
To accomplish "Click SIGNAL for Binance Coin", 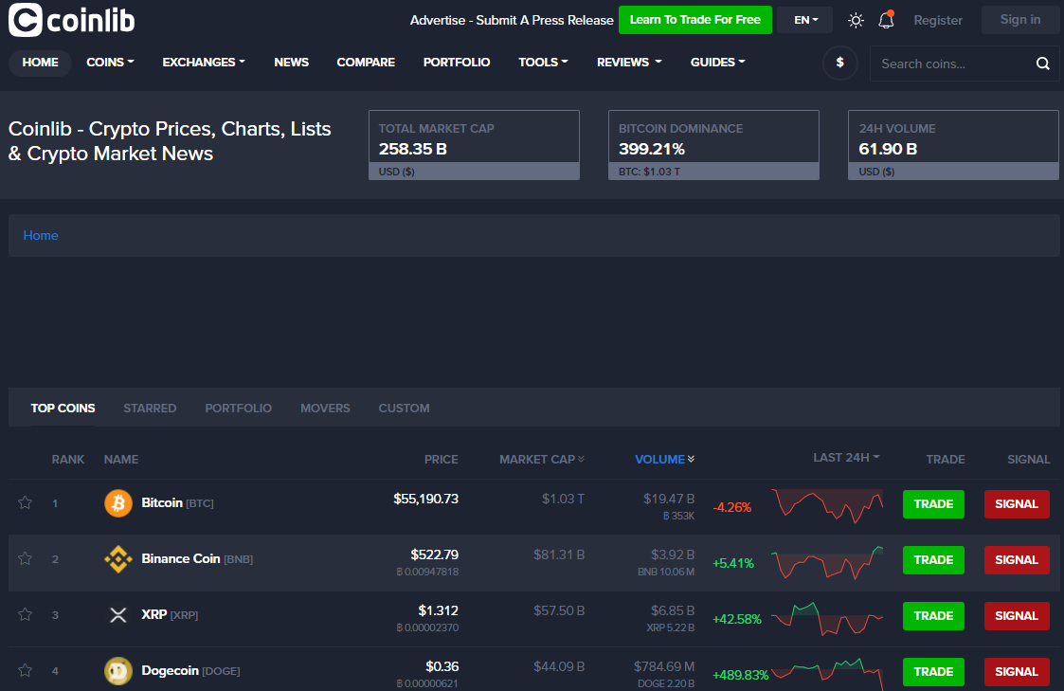I will 1017,560.
